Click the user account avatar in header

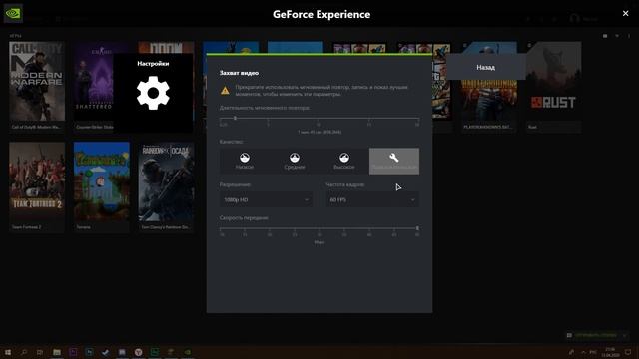point(575,18)
